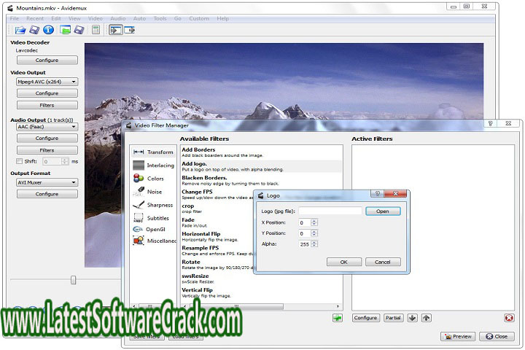Click the Logo (jpg file) path field
525x350 pixels.
330,211
